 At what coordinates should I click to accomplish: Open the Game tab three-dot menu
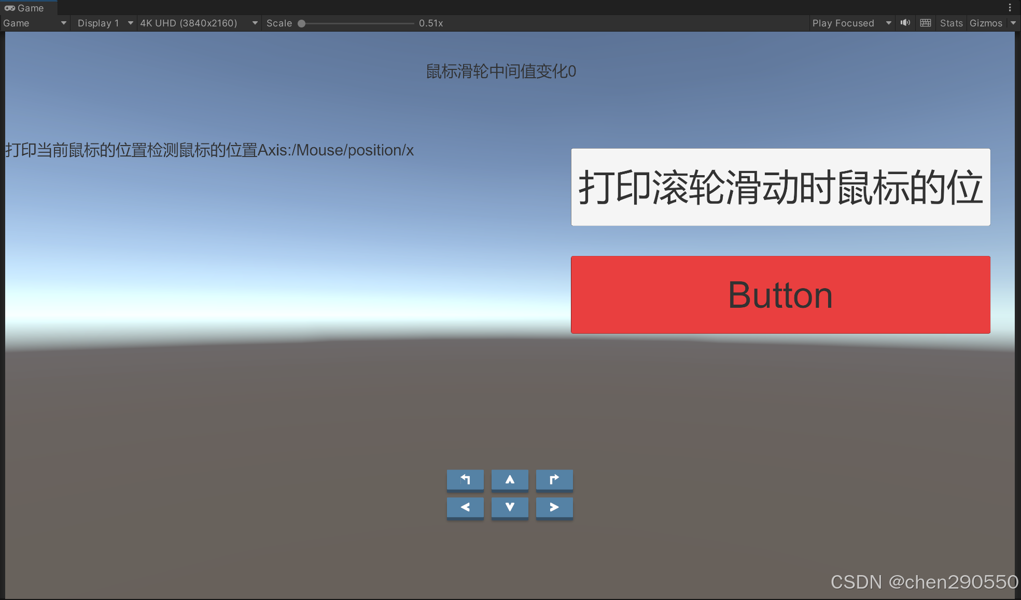click(1010, 8)
